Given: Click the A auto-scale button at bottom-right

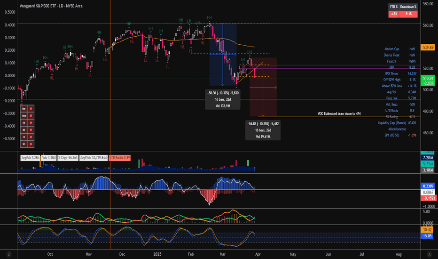Looking at the screenshot, I should [429, 254].
